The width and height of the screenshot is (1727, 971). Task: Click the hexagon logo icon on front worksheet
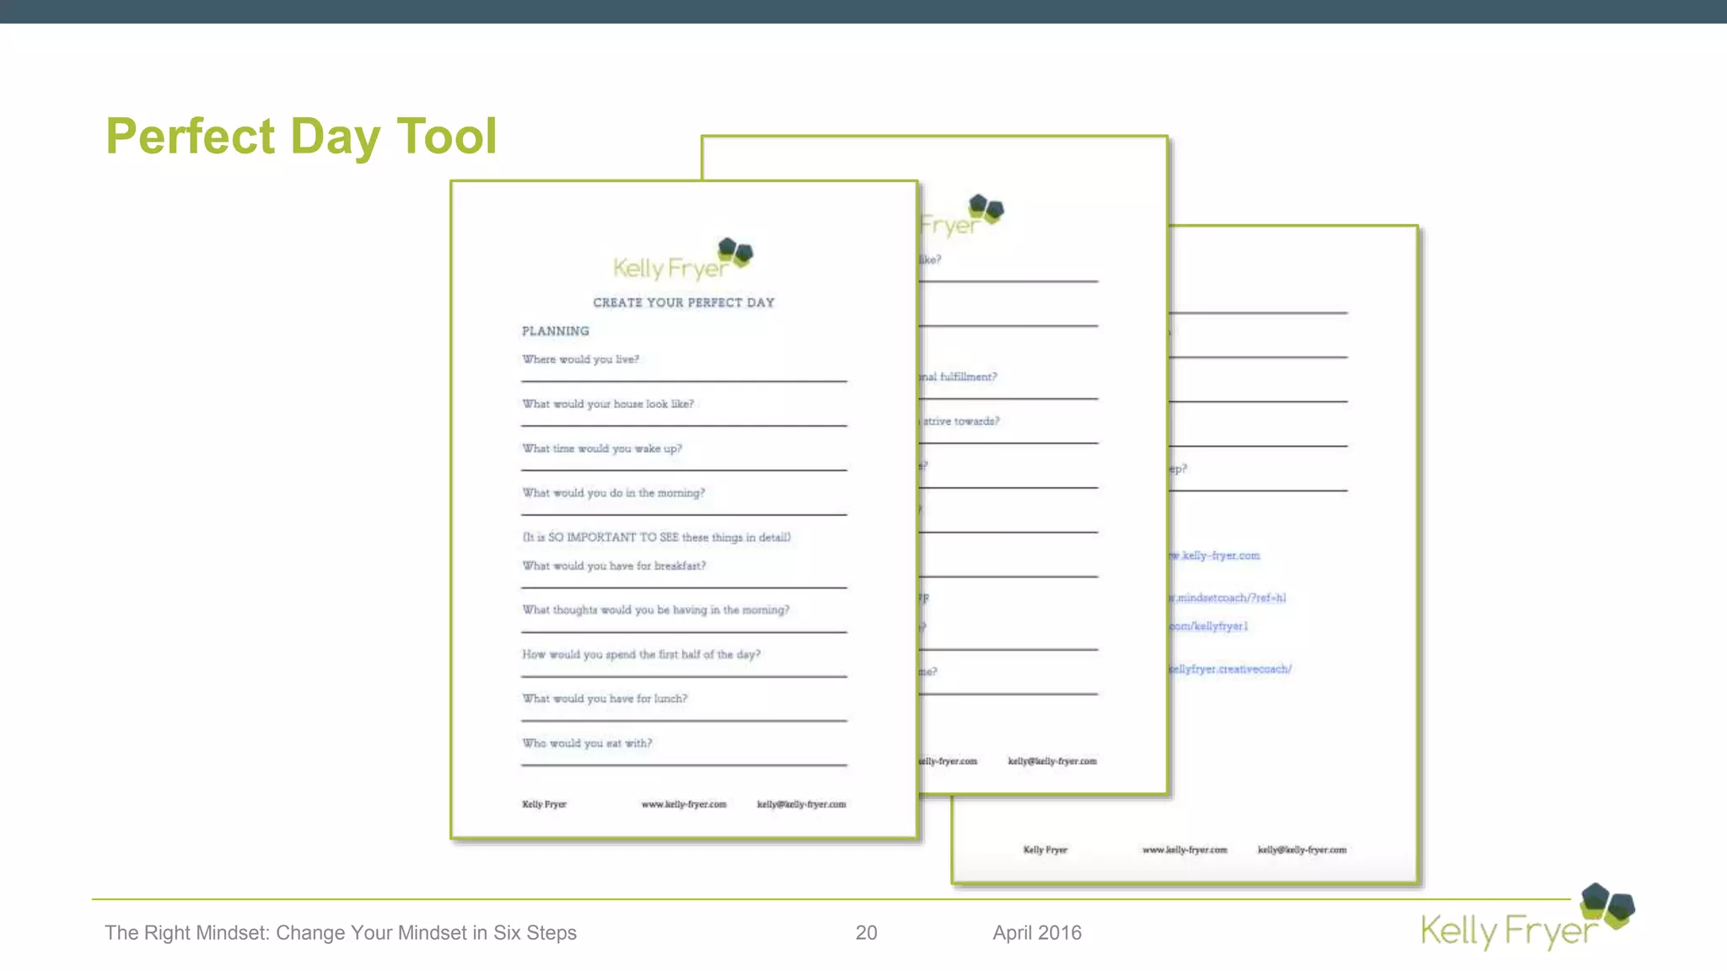pyautogui.click(x=734, y=251)
